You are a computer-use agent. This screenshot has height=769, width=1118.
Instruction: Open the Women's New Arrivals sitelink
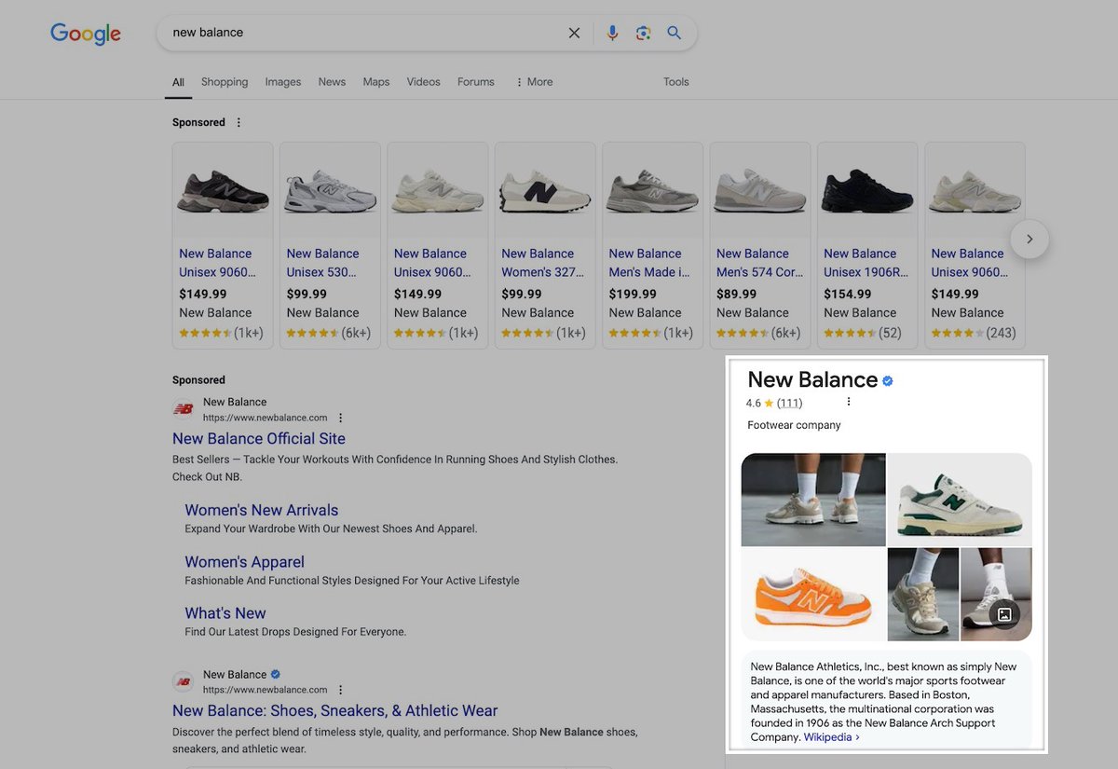[262, 510]
